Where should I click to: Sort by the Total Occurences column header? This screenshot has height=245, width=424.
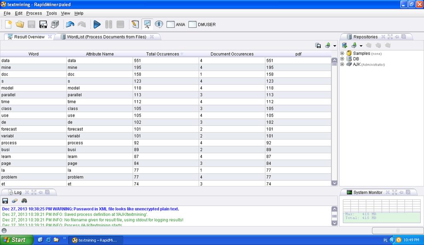pyautogui.click(x=166, y=54)
